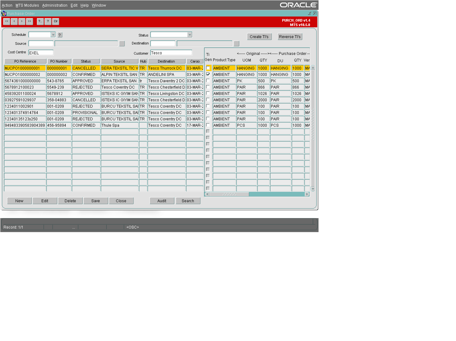This screenshot has height=341, width=456.
Task: Jump to last record with >> button
Action: (30, 21)
